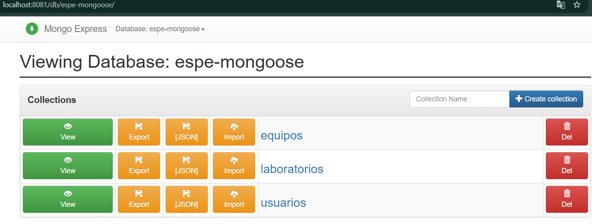Open the Mongo Express home link
The height and width of the screenshot is (224, 592).
coord(75,29)
